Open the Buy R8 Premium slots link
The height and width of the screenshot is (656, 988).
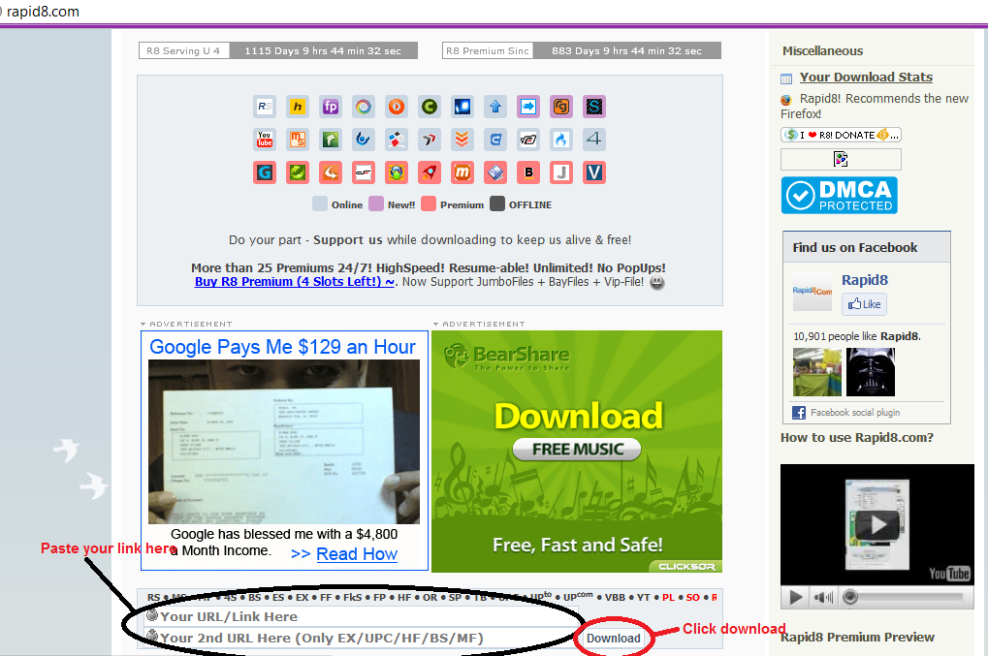click(294, 282)
